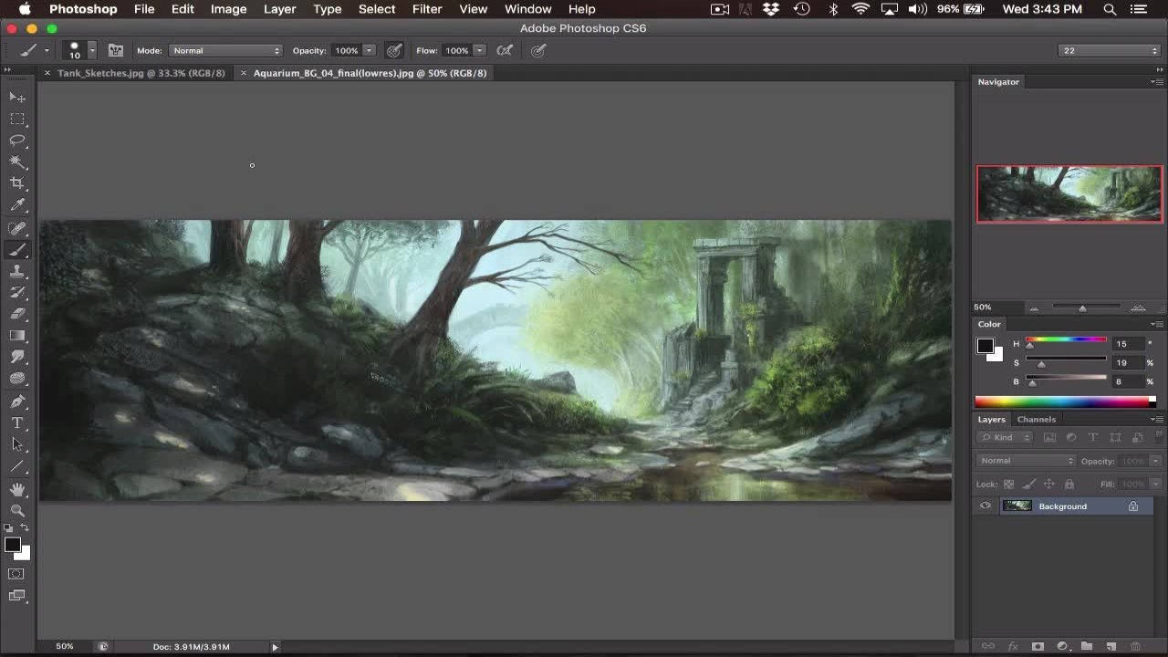Click the link layers icon
This screenshot has height=657, width=1168.
pos(988,646)
